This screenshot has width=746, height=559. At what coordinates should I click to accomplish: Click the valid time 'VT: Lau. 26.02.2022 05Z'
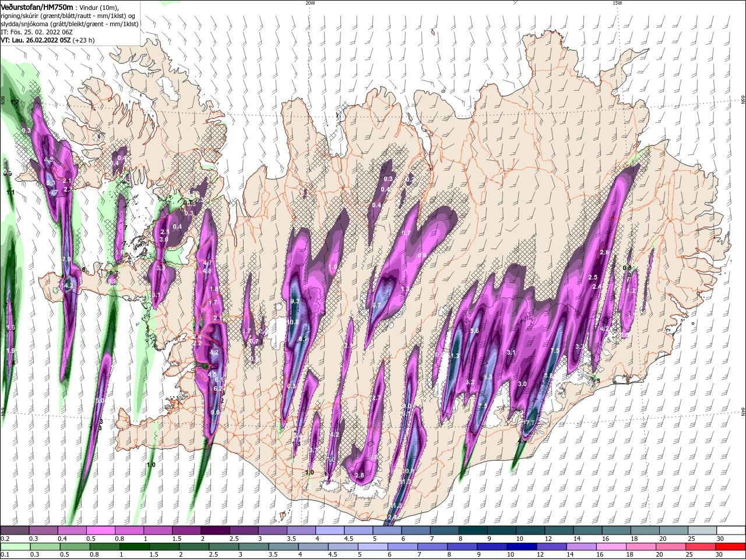pos(36,40)
